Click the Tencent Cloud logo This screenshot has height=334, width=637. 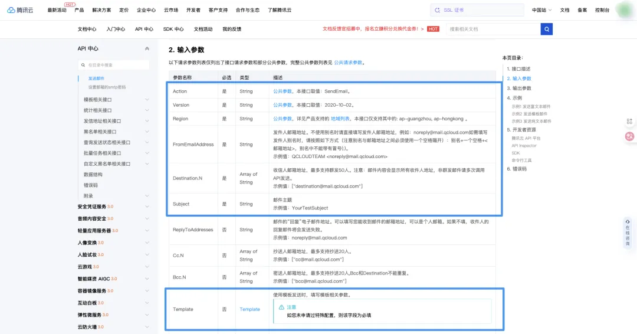[20, 10]
